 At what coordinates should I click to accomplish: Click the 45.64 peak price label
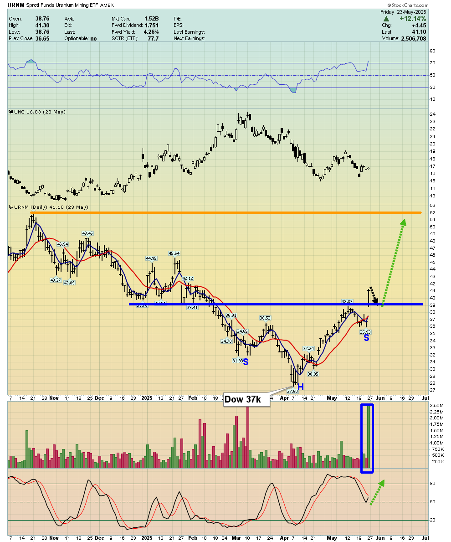[174, 253]
